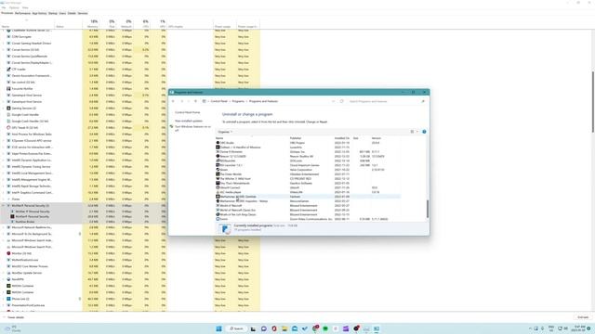Select RSI Launcher 1.6.1 entry

coord(308,165)
